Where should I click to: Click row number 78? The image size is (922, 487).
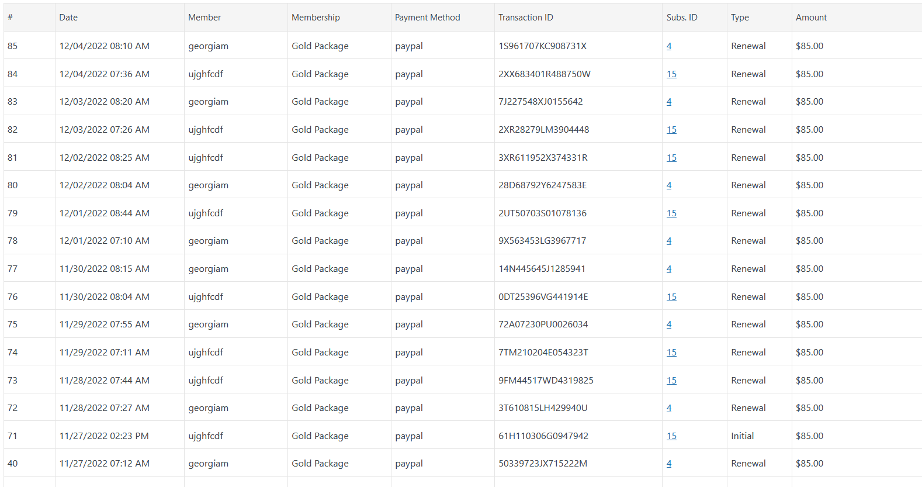12,241
